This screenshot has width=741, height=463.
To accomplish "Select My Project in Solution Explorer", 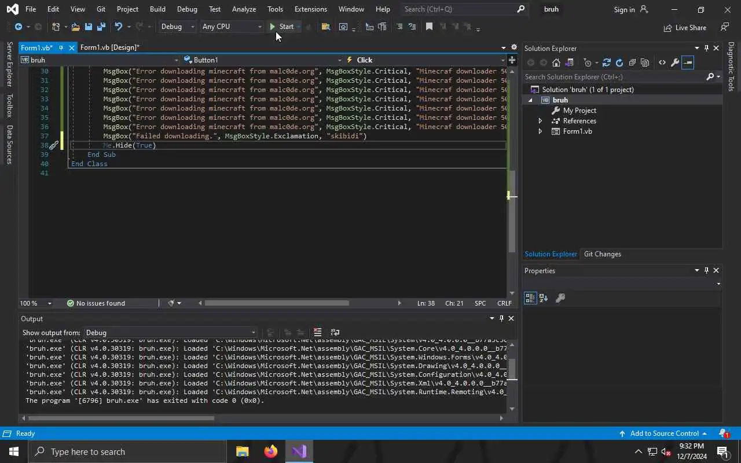I will (579, 111).
